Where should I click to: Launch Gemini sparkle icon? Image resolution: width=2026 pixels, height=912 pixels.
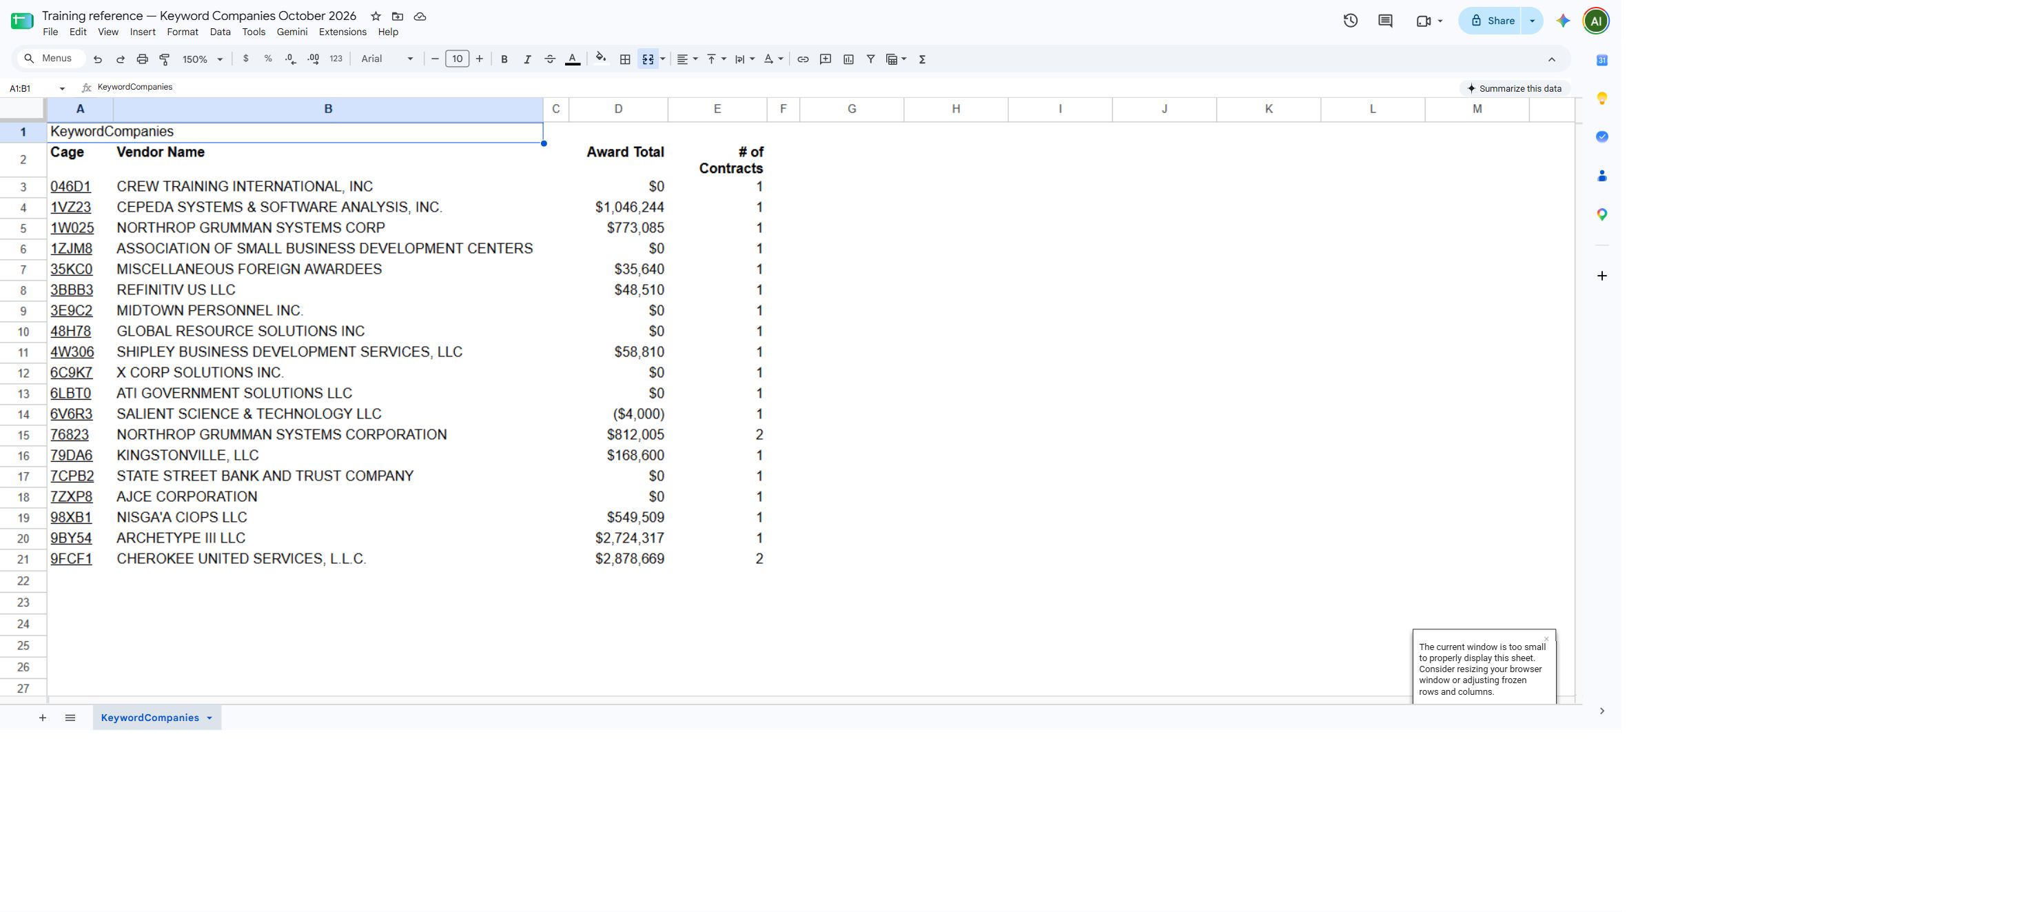[1564, 21]
